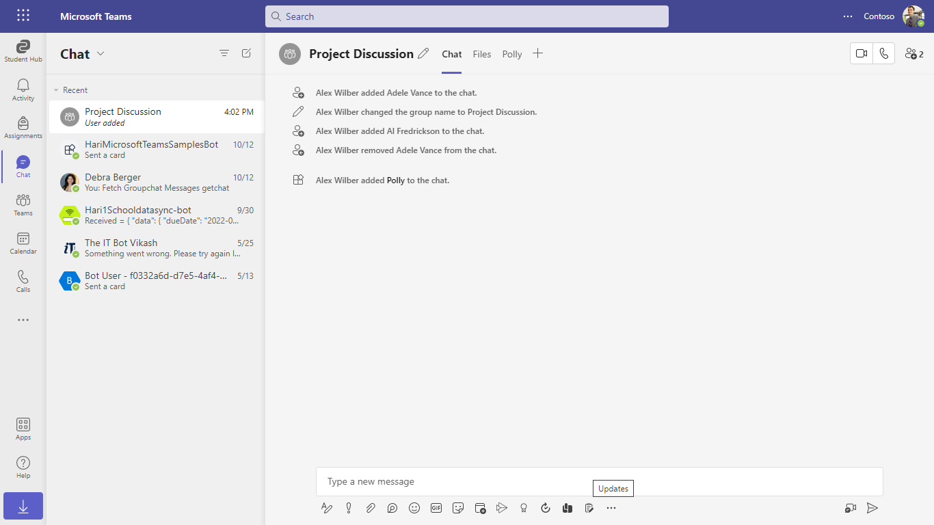Schedule a meeting from compose toolbar
The width and height of the screenshot is (934, 525).
[x=480, y=508]
